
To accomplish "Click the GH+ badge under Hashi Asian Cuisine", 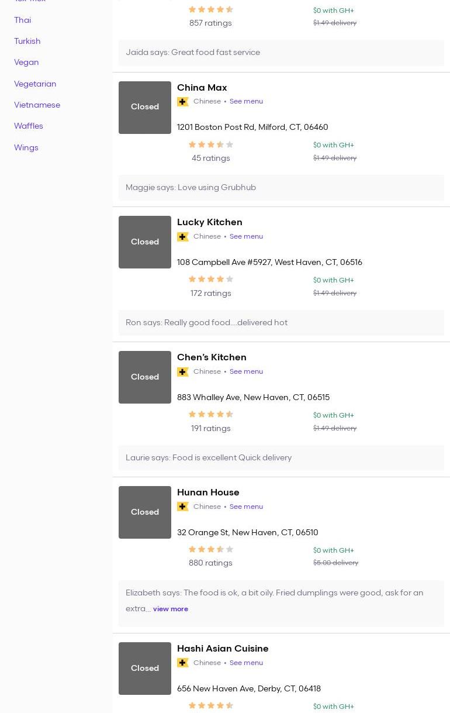I will (x=183, y=663).
